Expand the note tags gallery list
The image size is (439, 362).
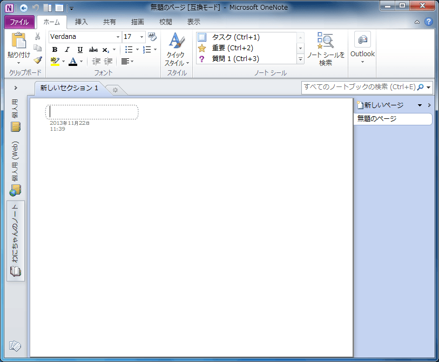click(x=300, y=59)
